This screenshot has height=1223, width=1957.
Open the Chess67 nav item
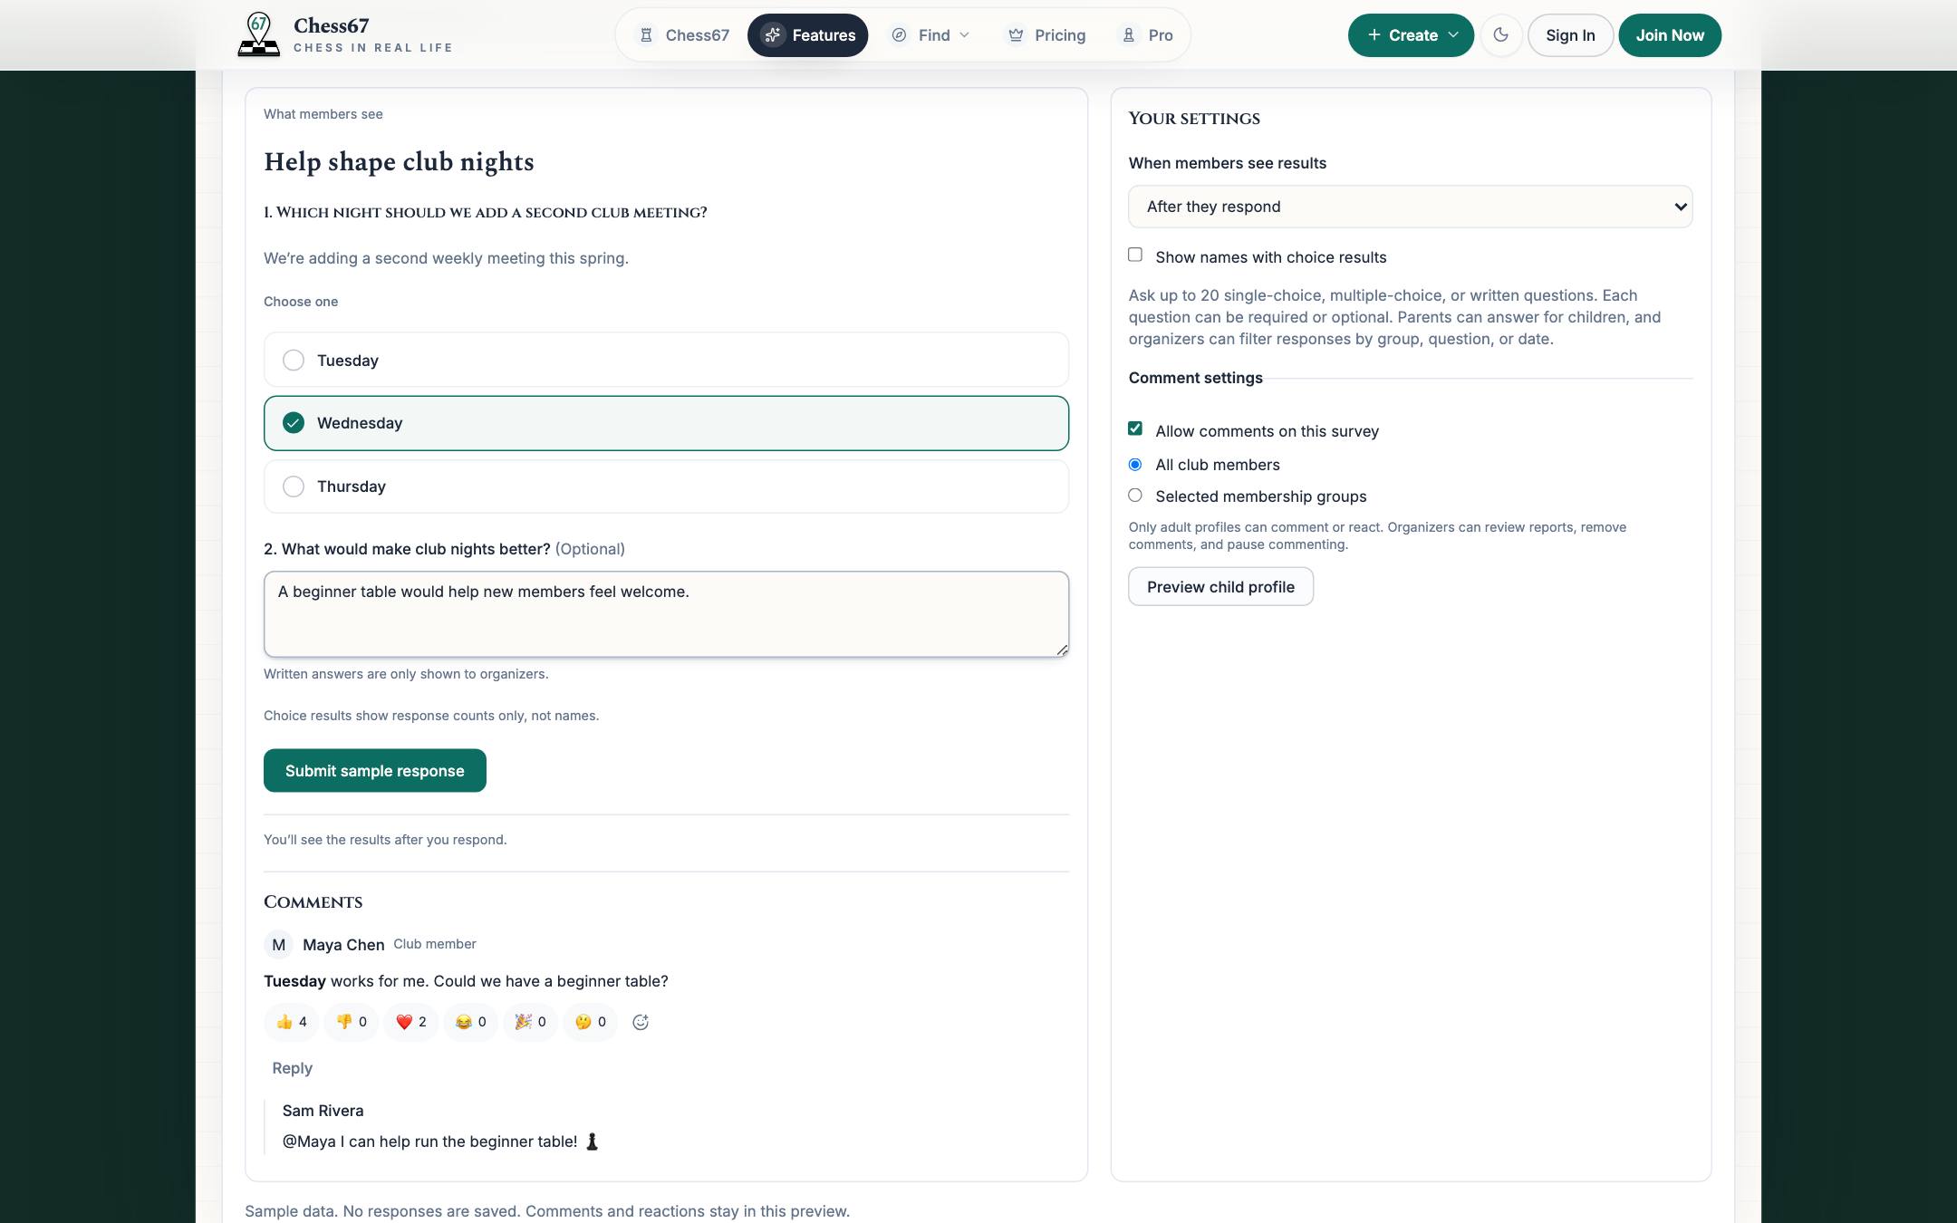684,35
